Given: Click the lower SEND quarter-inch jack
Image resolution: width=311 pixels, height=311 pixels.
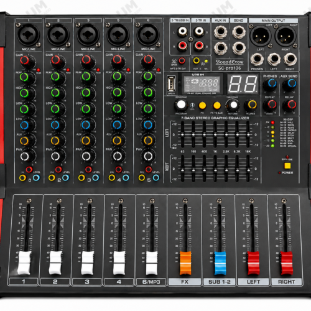Looking at the screenshot, I should 239,48.
